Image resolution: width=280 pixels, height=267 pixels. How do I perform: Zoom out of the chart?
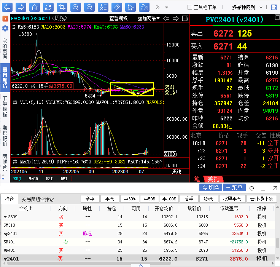click(89, 7)
